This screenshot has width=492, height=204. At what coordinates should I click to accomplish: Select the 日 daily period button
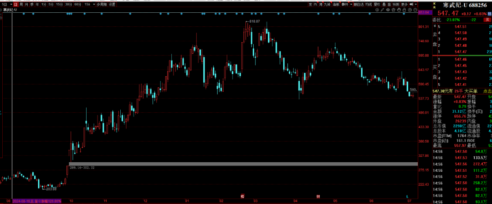point(15,5)
